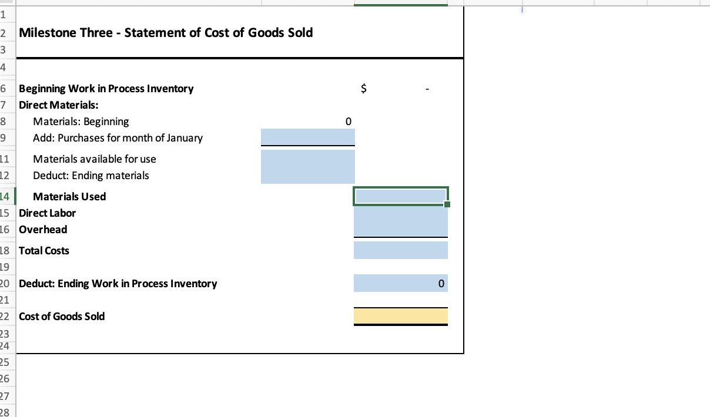Click the yellow Cost of Goods Sold cell
710x417 pixels.
coord(401,316)
